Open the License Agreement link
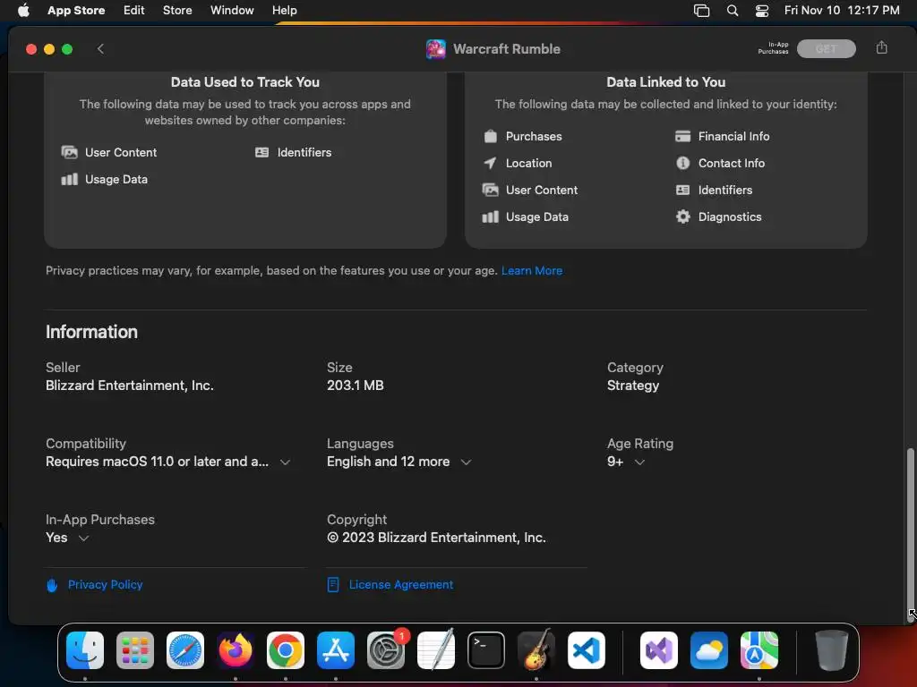Image resolution: width=917 pixels, height=687 pixels. pyautogui.click(x=400, y=584)
